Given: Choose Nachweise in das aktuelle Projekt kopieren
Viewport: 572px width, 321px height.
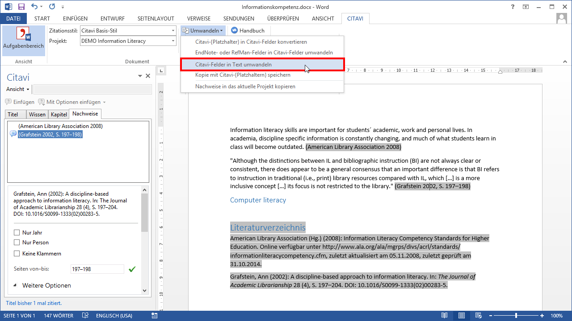Looking at the screenshot, I should 262,86.
